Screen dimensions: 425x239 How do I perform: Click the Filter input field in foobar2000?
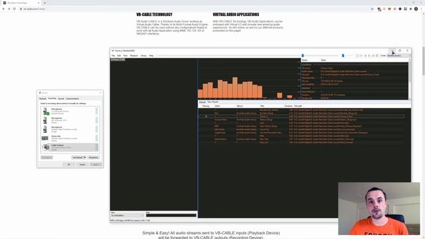coord(171,215)
